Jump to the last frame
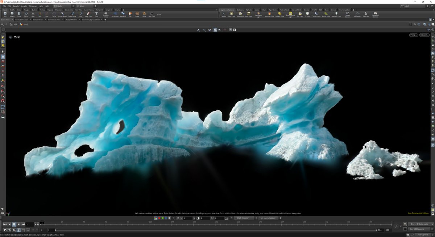This screenshot has height=237, width=435. click(23, 224)
